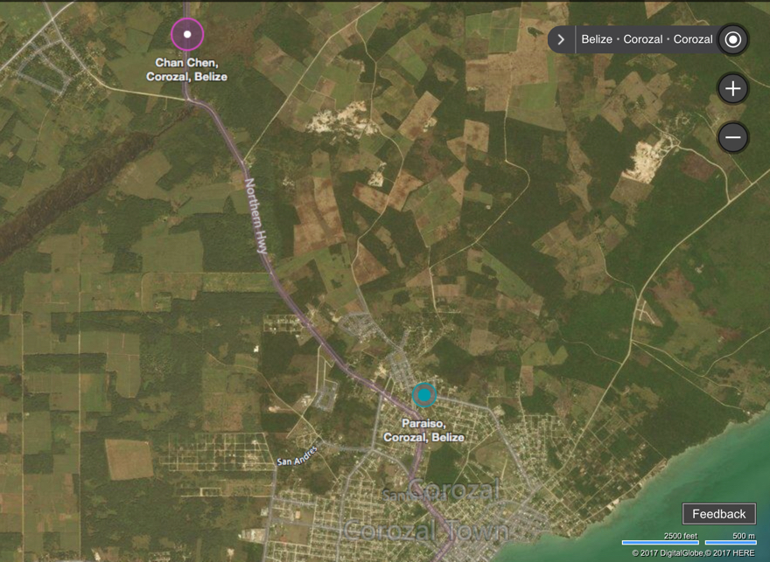Select the teal Paraiso map pin

424,396
